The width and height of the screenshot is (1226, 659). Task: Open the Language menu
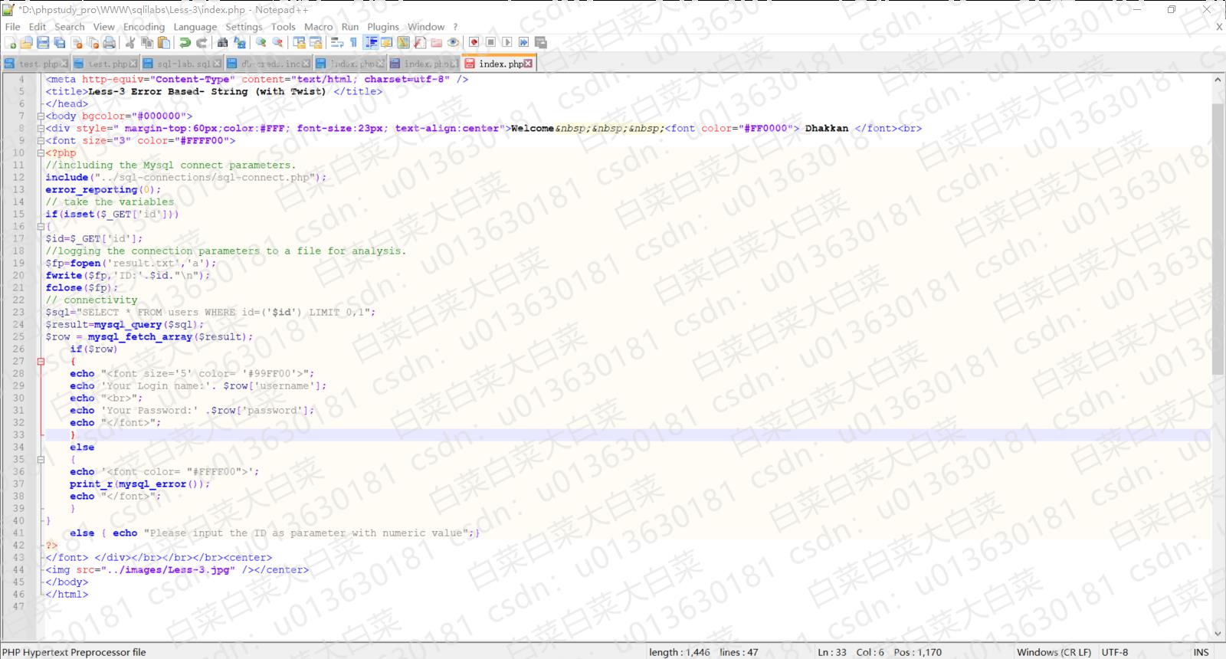tap(195, 26)
